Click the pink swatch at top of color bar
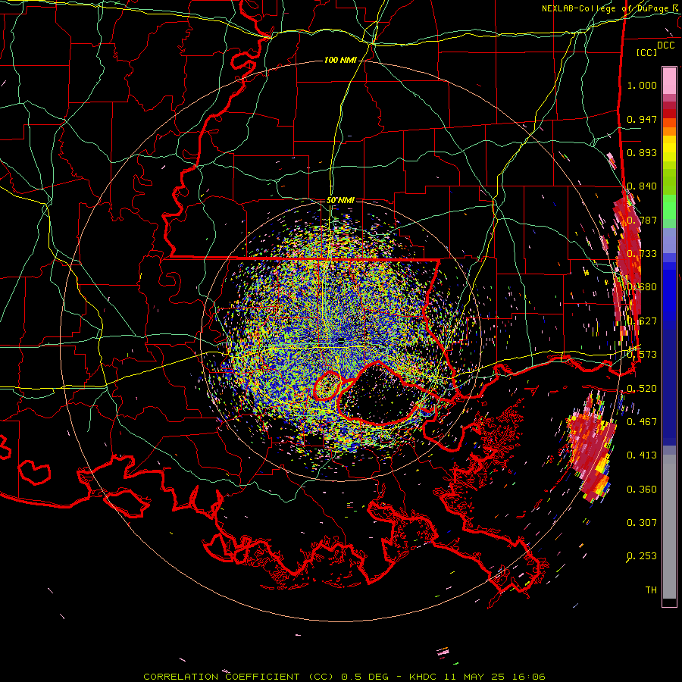The height and width of the screenshot is (682, 682). (x=669, y=80)
